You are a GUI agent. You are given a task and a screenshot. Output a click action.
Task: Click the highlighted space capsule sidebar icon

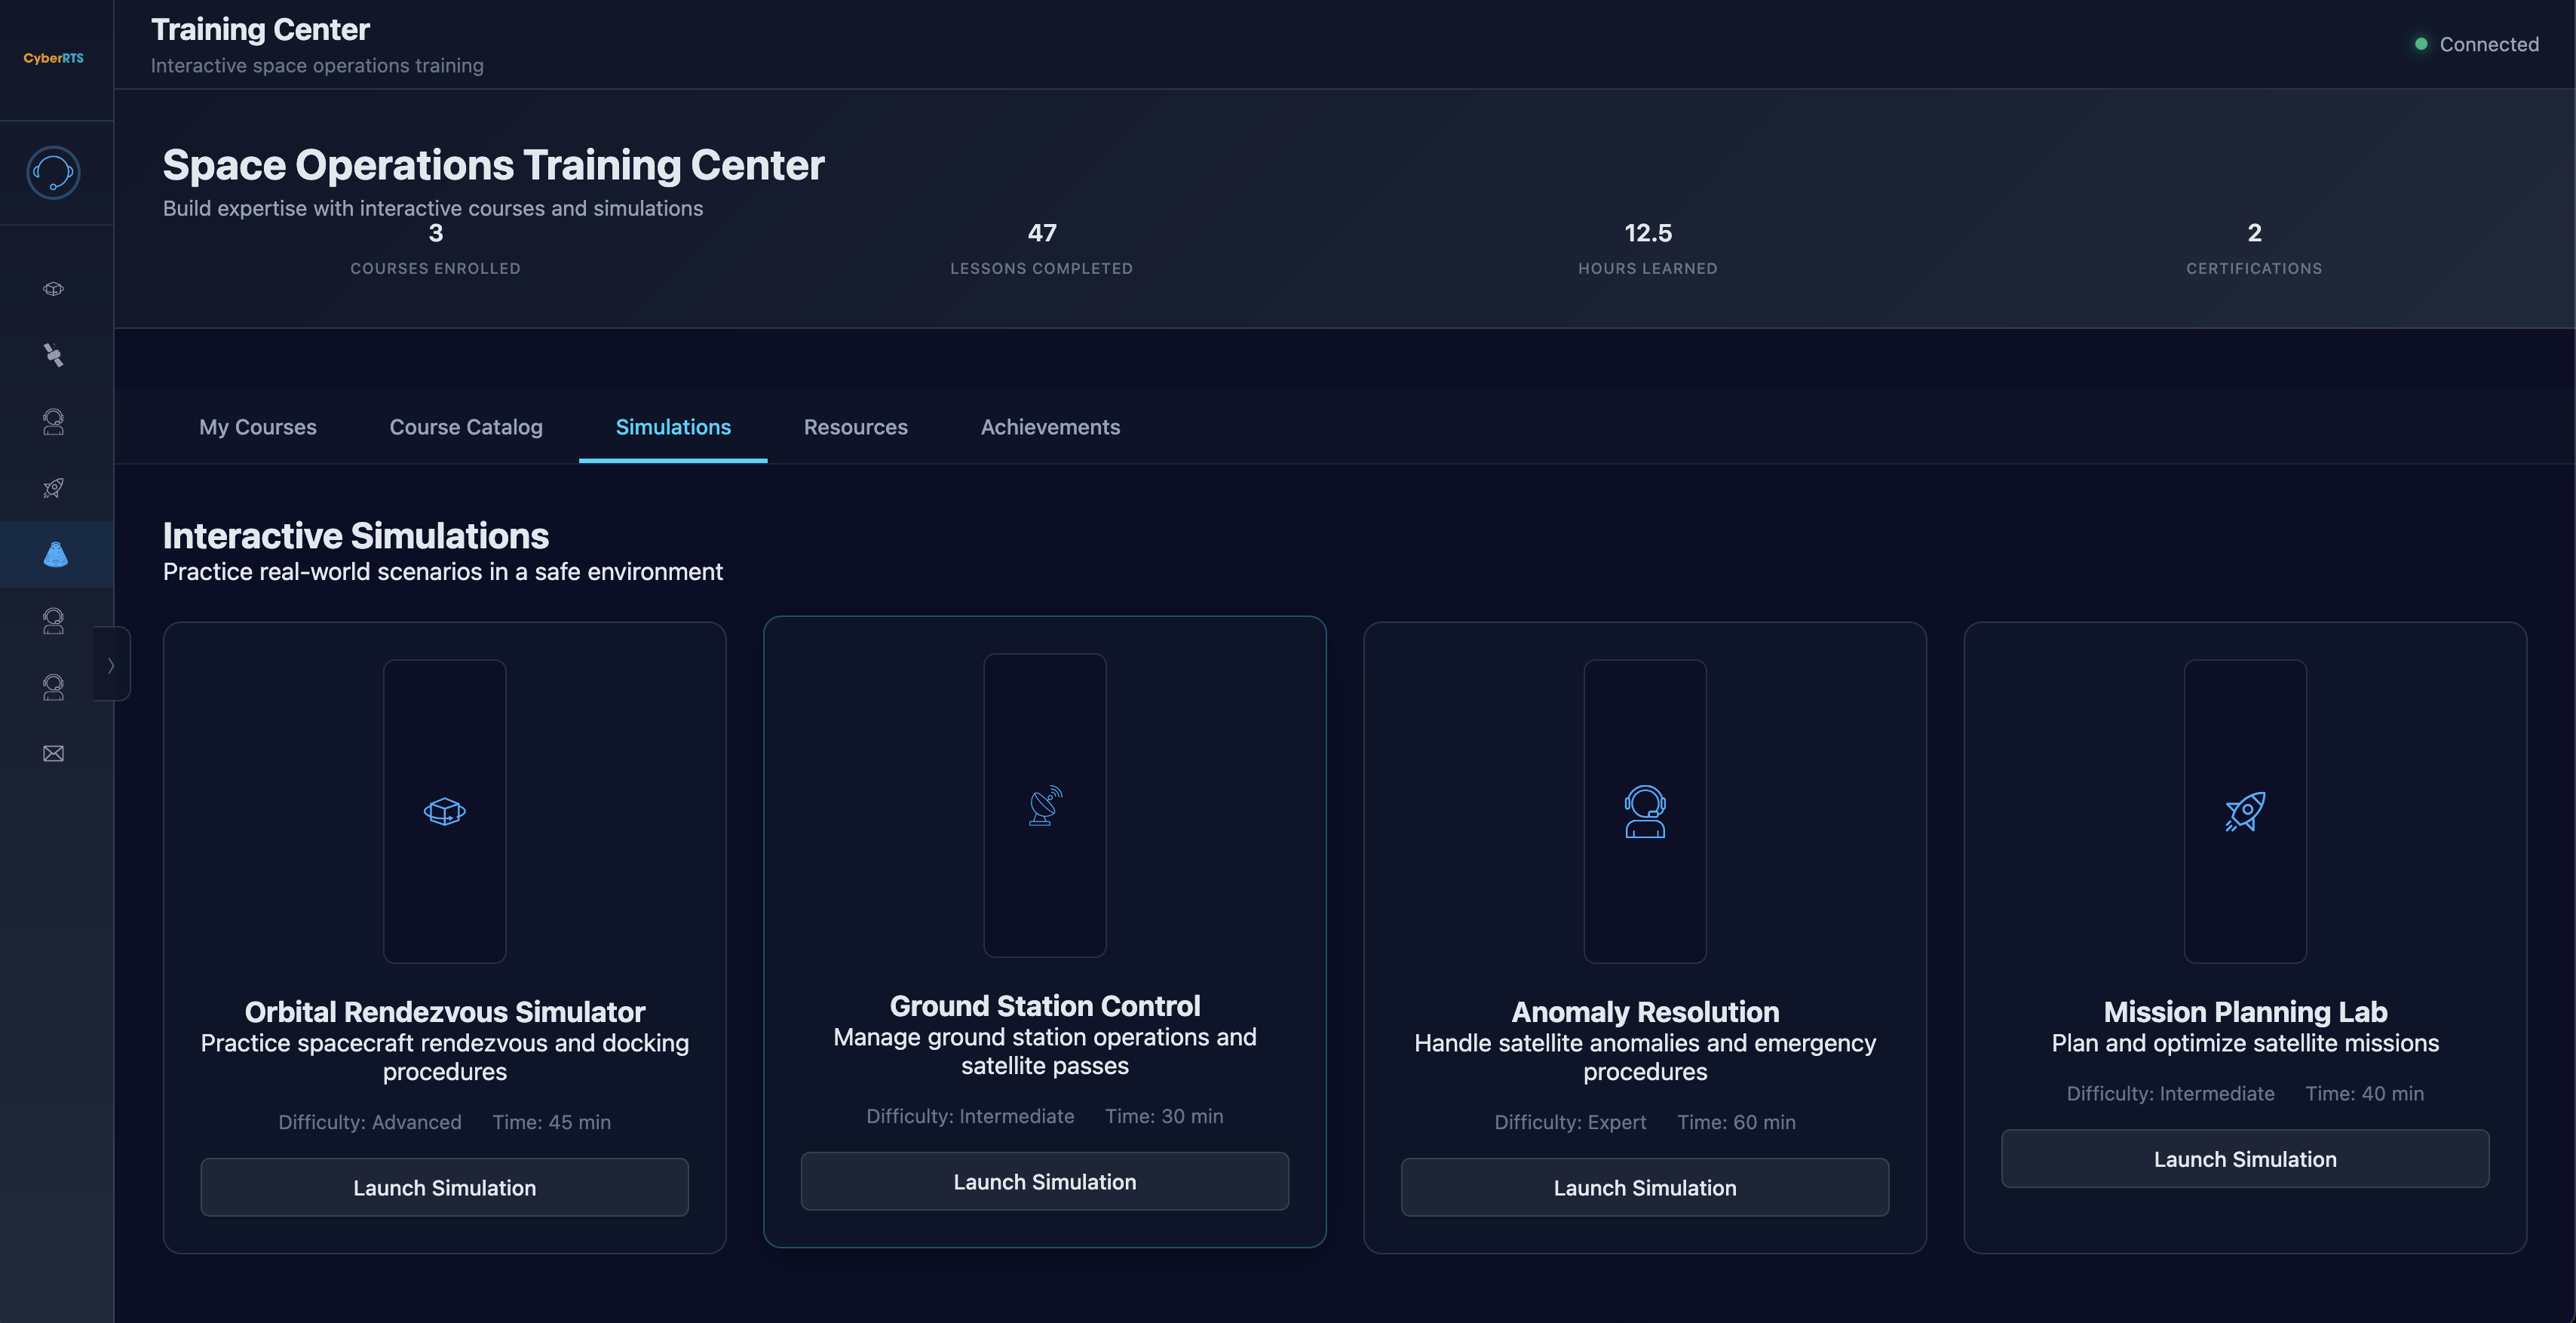[x=55, y=554]
